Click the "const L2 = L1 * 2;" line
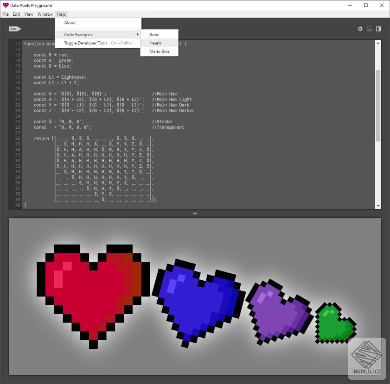The width and height of the screenshot is (390, 384). (x=56, y=83)
